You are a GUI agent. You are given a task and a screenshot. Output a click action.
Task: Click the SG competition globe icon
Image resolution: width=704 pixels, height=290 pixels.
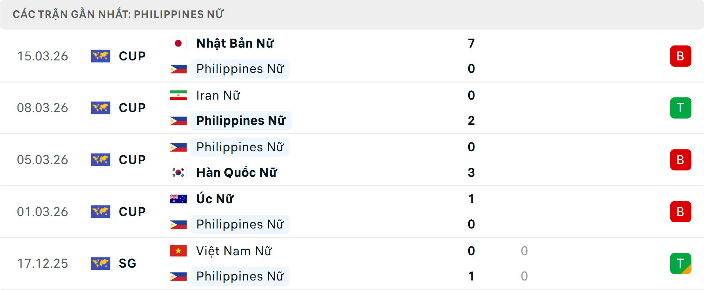click(x=101, y=263)
